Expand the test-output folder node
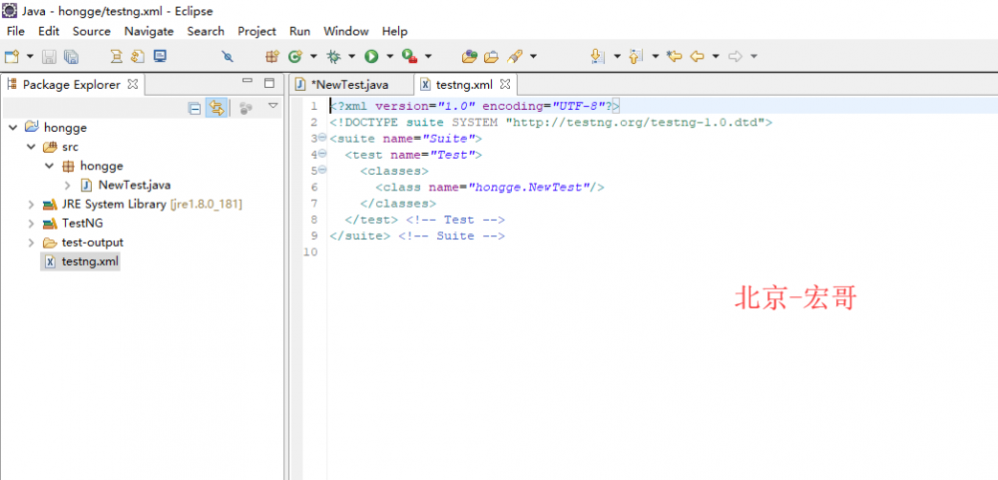The image size is (998, 480). point(31,242)
